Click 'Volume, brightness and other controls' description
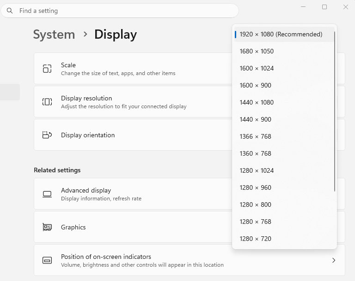Image resolution: width=355 pixels, height=281 pixels. point(142,265)
